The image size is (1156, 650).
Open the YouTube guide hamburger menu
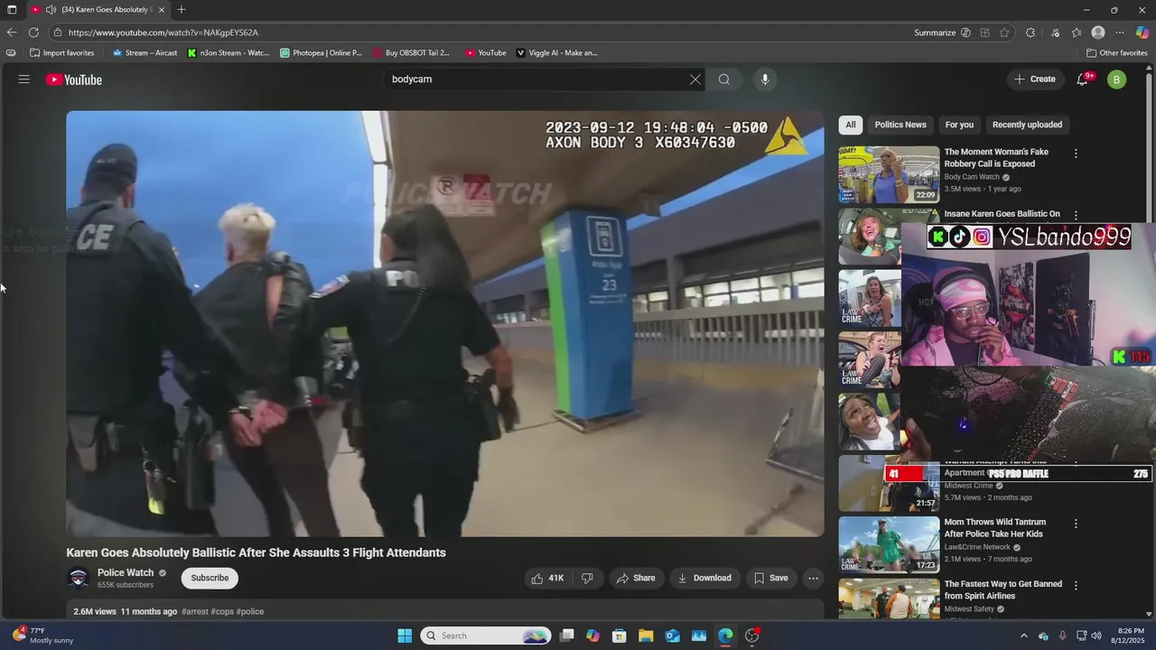[23, 79]
